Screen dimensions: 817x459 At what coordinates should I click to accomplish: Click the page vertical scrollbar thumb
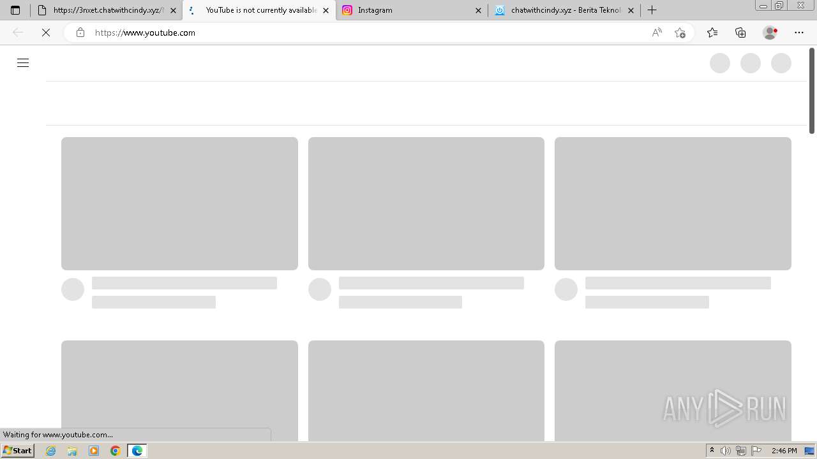tap(812, 91)
